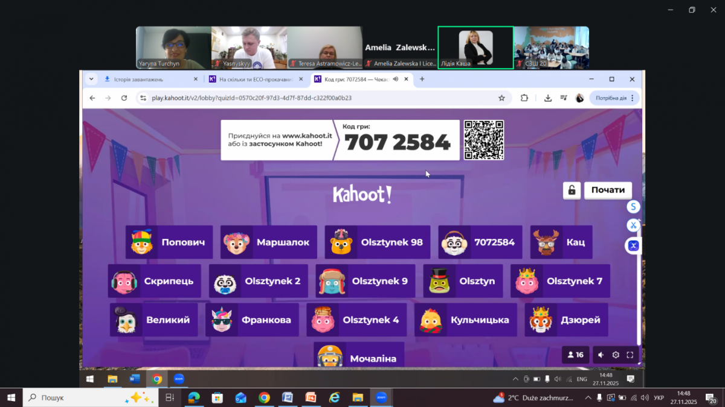The height and width of the screenshot is (407, 725).
Task: Expand the Chrome tab search dropdown
Action: click(91, 79)
